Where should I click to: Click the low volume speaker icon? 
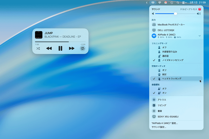click(x=153, y=14)
